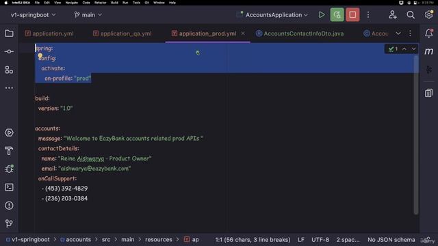Open the Services tool window
438x246 pixels.
pos(9,133)
